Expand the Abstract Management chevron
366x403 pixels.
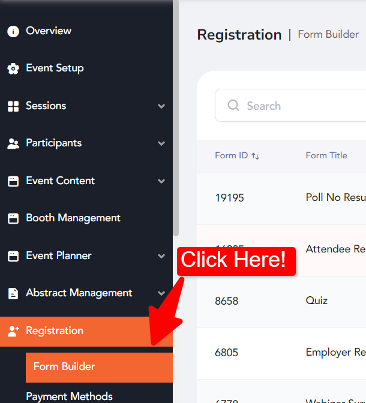click(161, 293)
